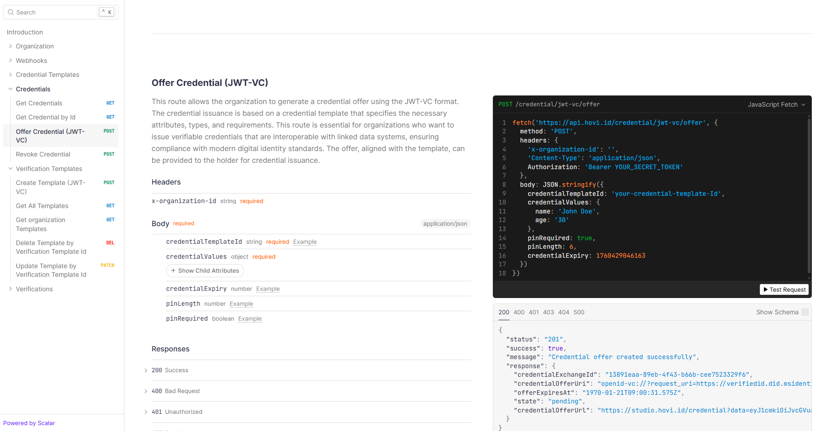Click the DEL badge beside Delete Template
839x431 pixels.
tap(110, 243)
